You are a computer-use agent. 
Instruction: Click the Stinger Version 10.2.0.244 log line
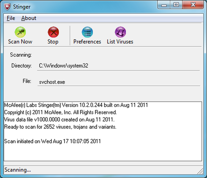76,105
